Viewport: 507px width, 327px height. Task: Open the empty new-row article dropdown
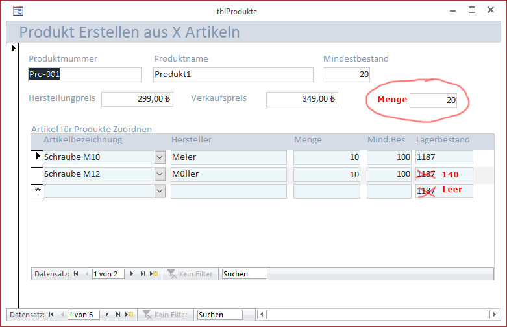160,191
